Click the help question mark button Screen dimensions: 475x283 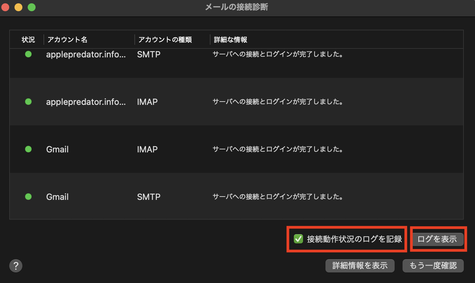[16, 266]
